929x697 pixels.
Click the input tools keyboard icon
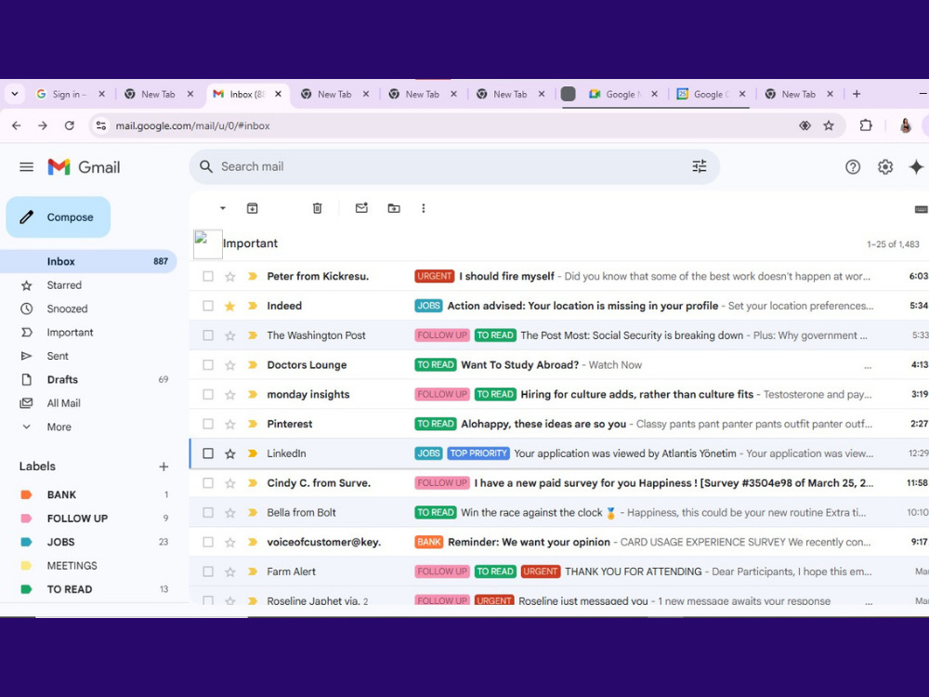921,209
